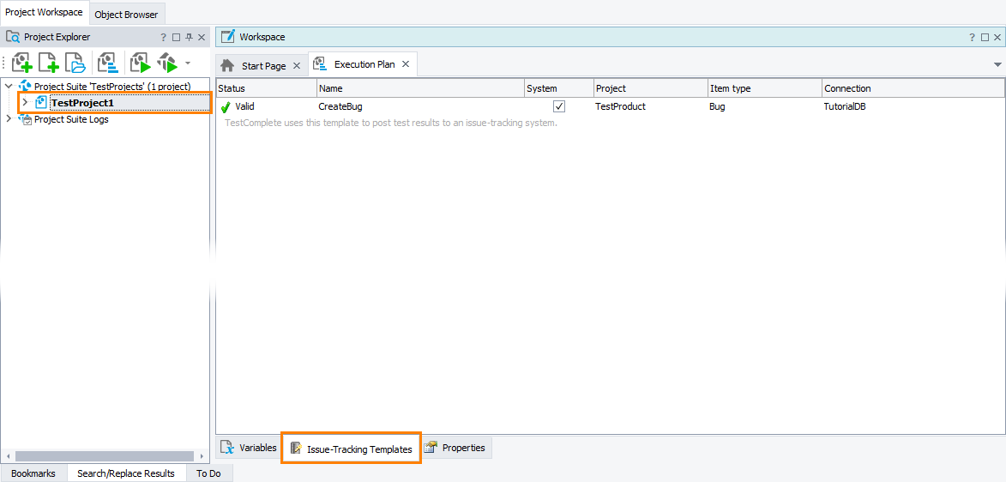This screenshot has width=1006, height=482.
Task: Open the Issue-Tracking Templates tab
Action: [351, 449]
